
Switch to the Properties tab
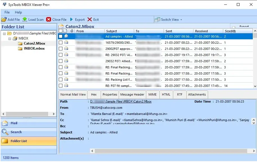click(110, 94)
